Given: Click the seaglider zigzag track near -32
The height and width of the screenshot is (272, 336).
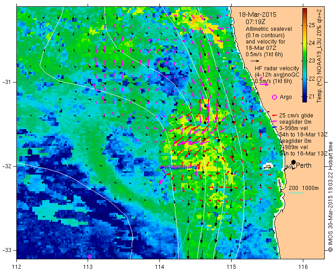Looking at the screenshot, I should tap(179, 167).
